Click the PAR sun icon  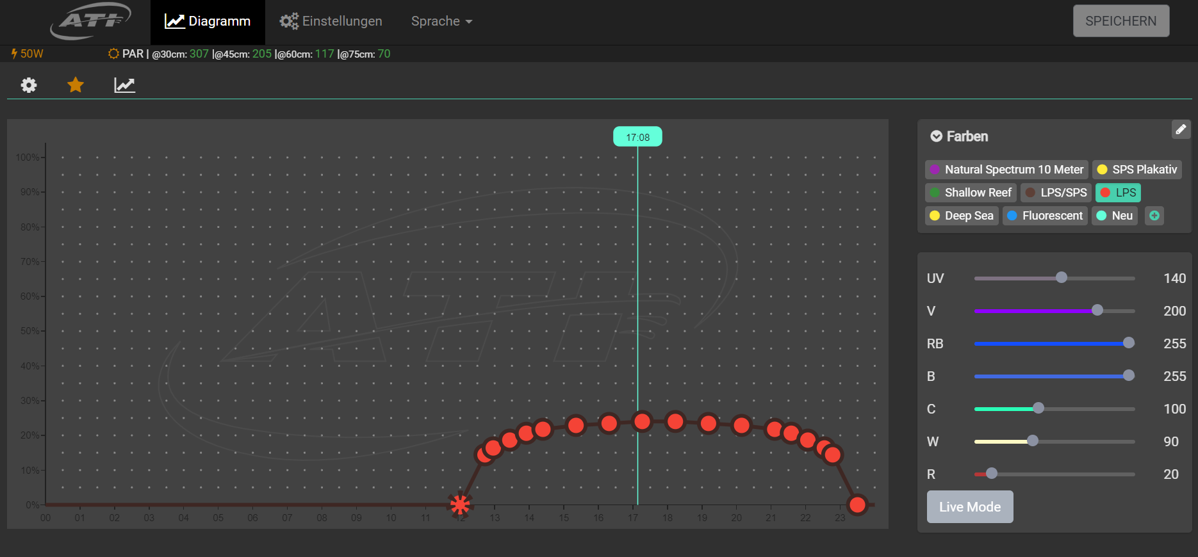pos(113,54)
